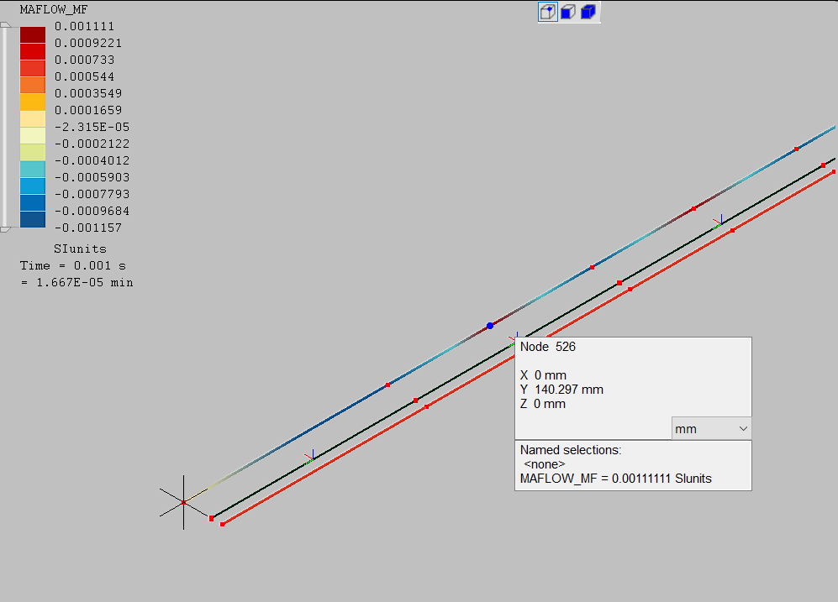The width and height of the screenshot is (838, 602).
Task: Click the amber yellow legend color band
Action: click(33, 102)
